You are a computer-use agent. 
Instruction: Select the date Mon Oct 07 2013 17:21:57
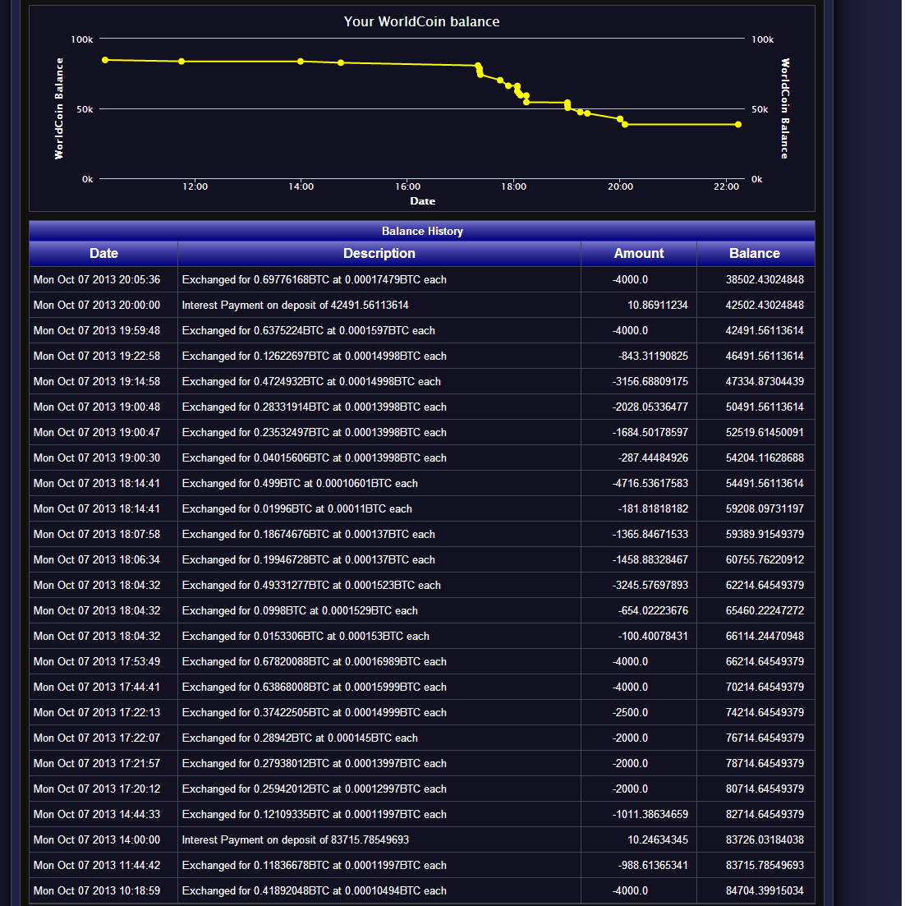[97, 763]
